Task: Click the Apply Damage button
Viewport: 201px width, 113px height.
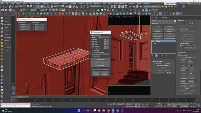Action: [x=100, y=65]
